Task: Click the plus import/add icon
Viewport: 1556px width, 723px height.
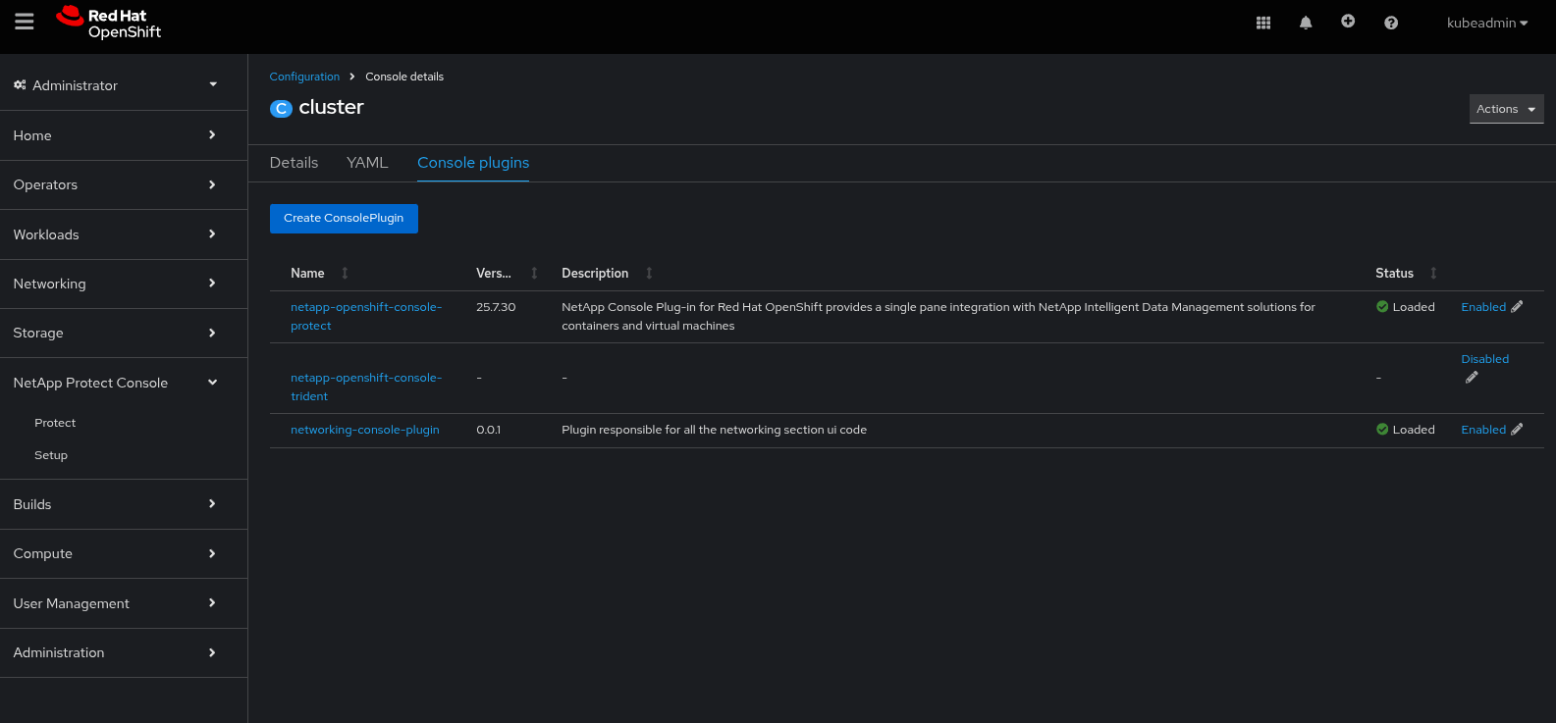Action: point(1348,22)
